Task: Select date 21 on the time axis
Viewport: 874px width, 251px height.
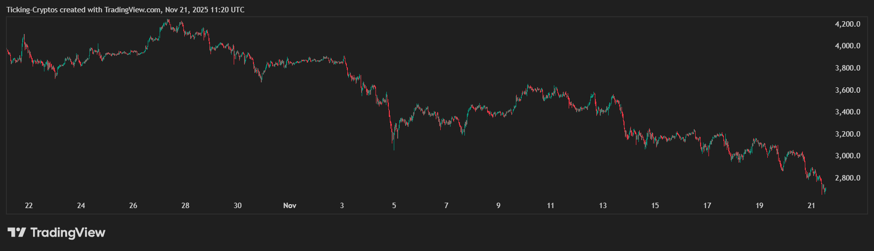Action: click(x=811, y=206)
